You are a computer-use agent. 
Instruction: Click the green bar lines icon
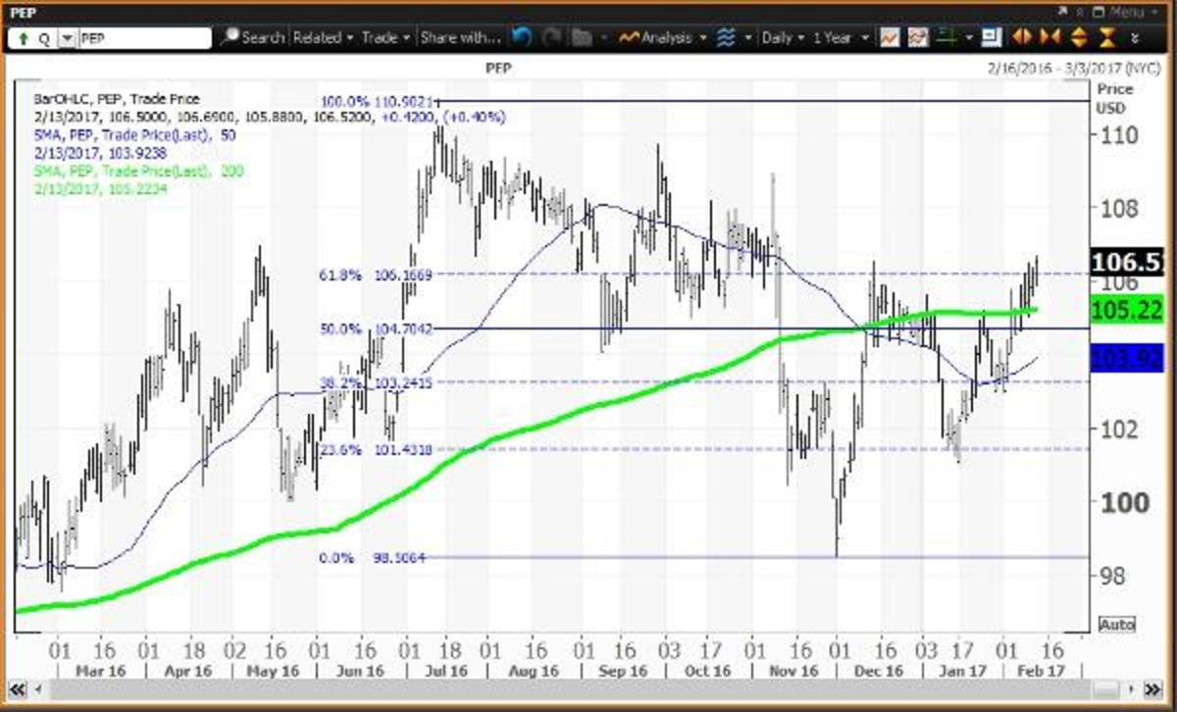(x=946, y=38)
